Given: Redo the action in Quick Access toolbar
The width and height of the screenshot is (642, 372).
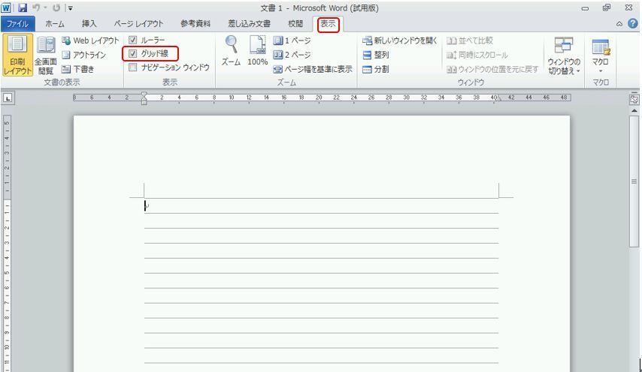Looking at the screenshot, I should pyautogui.click(x=56, y=7).
